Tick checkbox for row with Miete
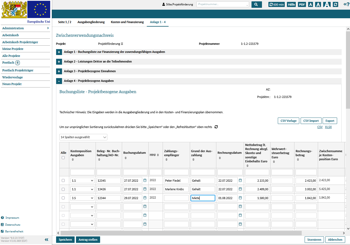Image resolution: width=350 pixels, height=245 pixels. point(63,198)
